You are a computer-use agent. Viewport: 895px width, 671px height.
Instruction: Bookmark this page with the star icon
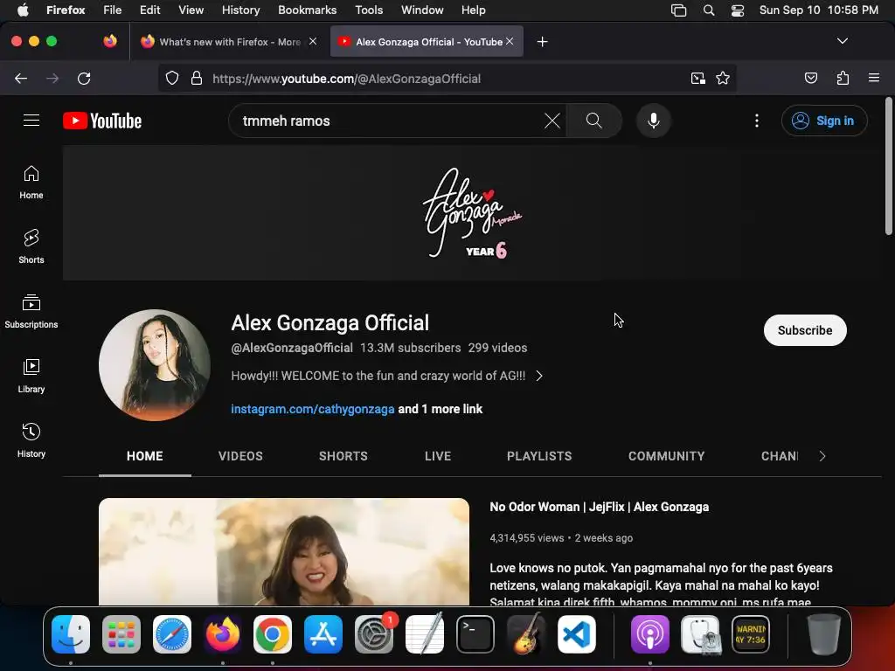723,79
